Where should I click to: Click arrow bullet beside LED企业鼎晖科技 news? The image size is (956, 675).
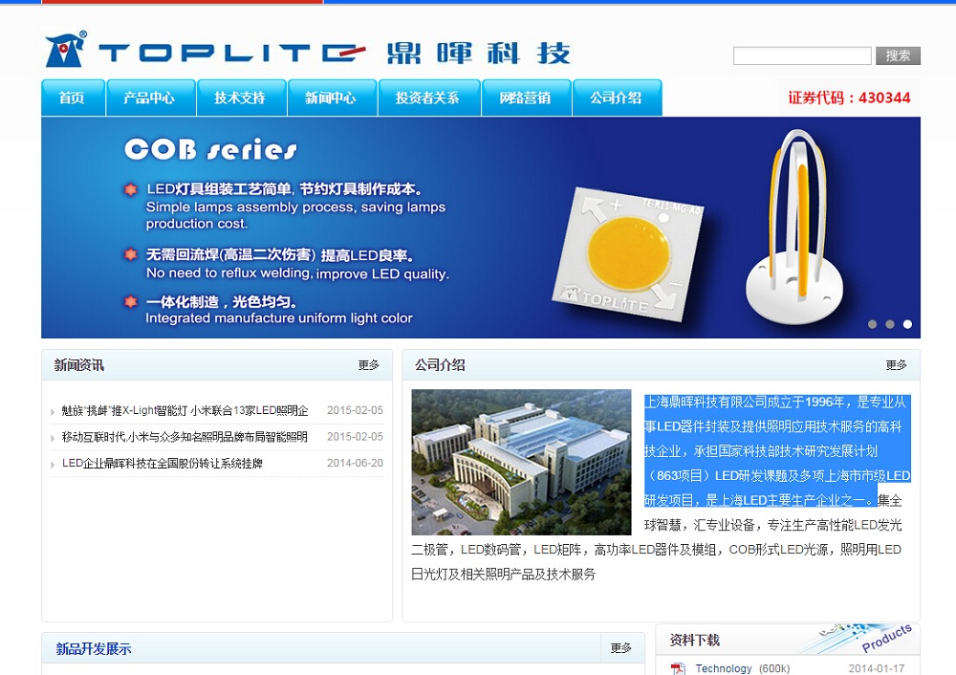point(53,465)
